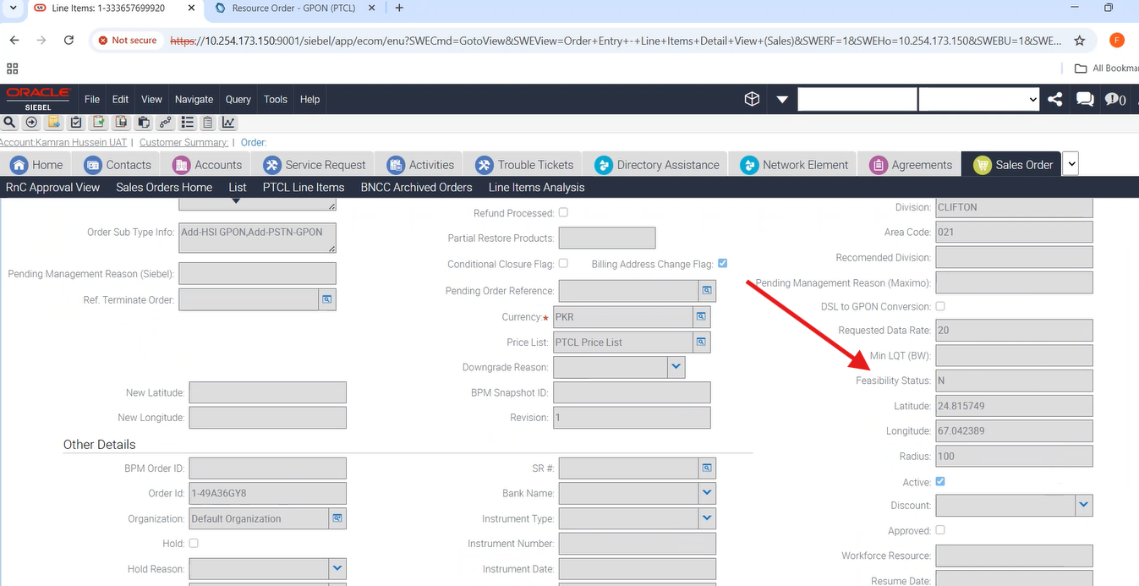
Task: Check the Refund Processed checkbox
Action: [563, 213]
